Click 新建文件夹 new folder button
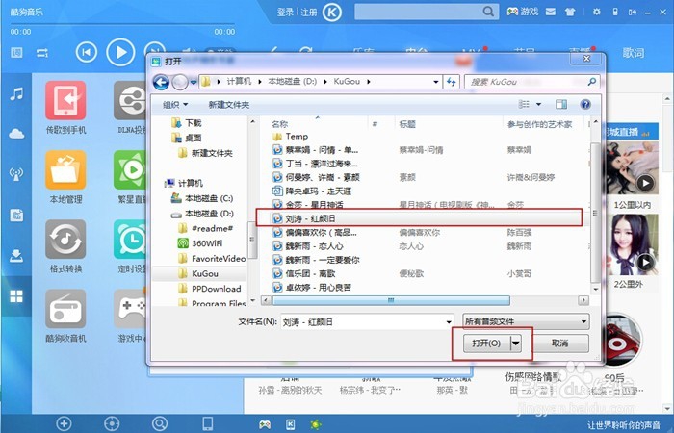 tap(229, 104)
